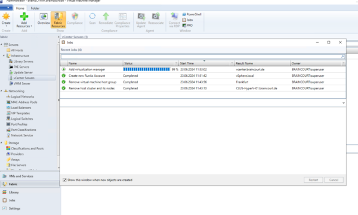Open PRO from the ribbon Window group

187,25
